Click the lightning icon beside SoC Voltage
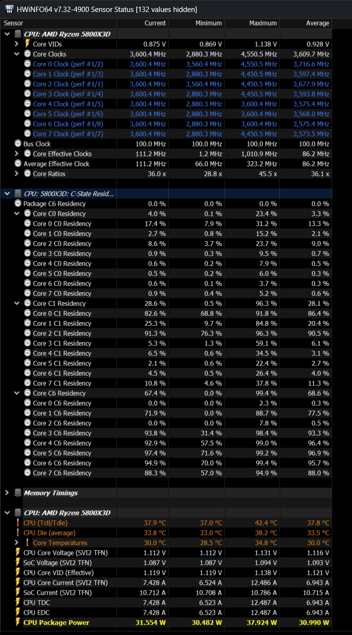The image size is (352, 635). [18, 563]
